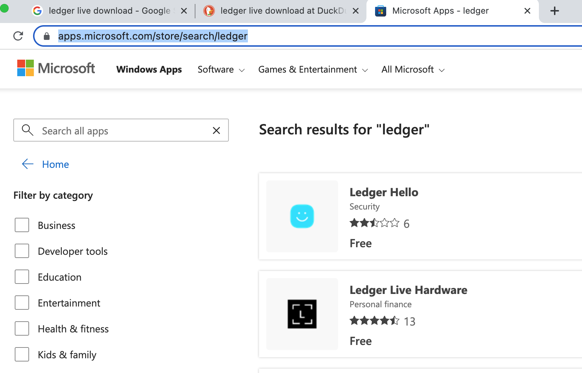The width and height of the screenshot is (582, 373).
Task: Click the Ledger Hello app icon
Action: (x=302, y=216)
